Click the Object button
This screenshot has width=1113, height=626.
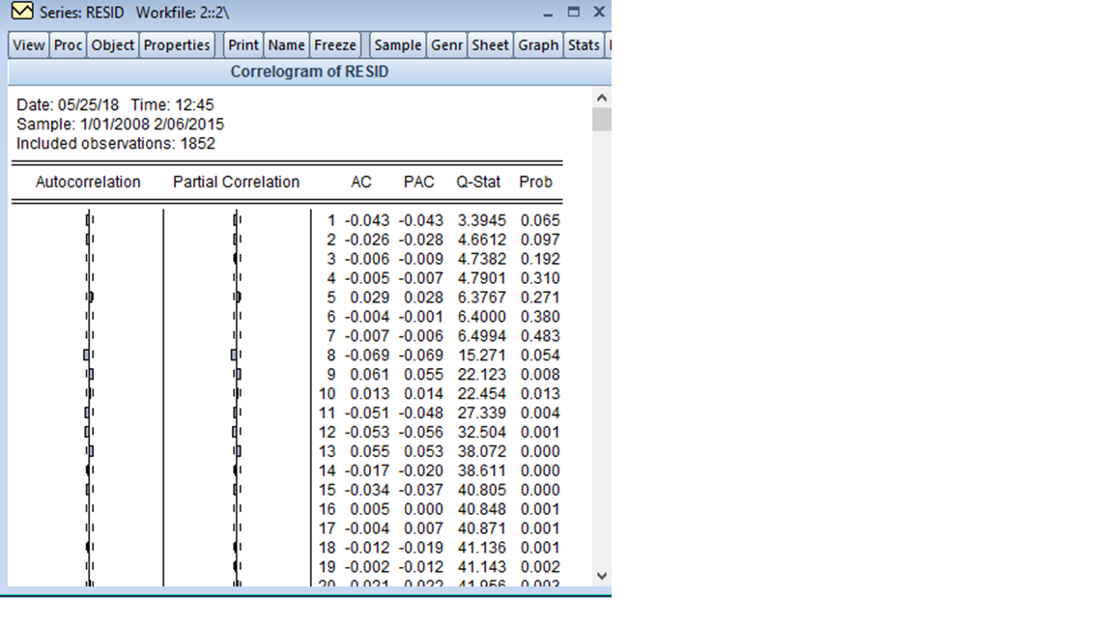[113, 44]
